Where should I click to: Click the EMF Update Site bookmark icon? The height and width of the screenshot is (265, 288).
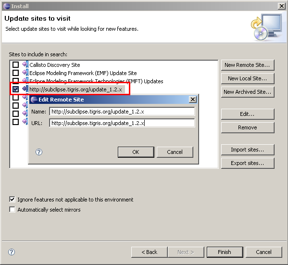[25, 73]
